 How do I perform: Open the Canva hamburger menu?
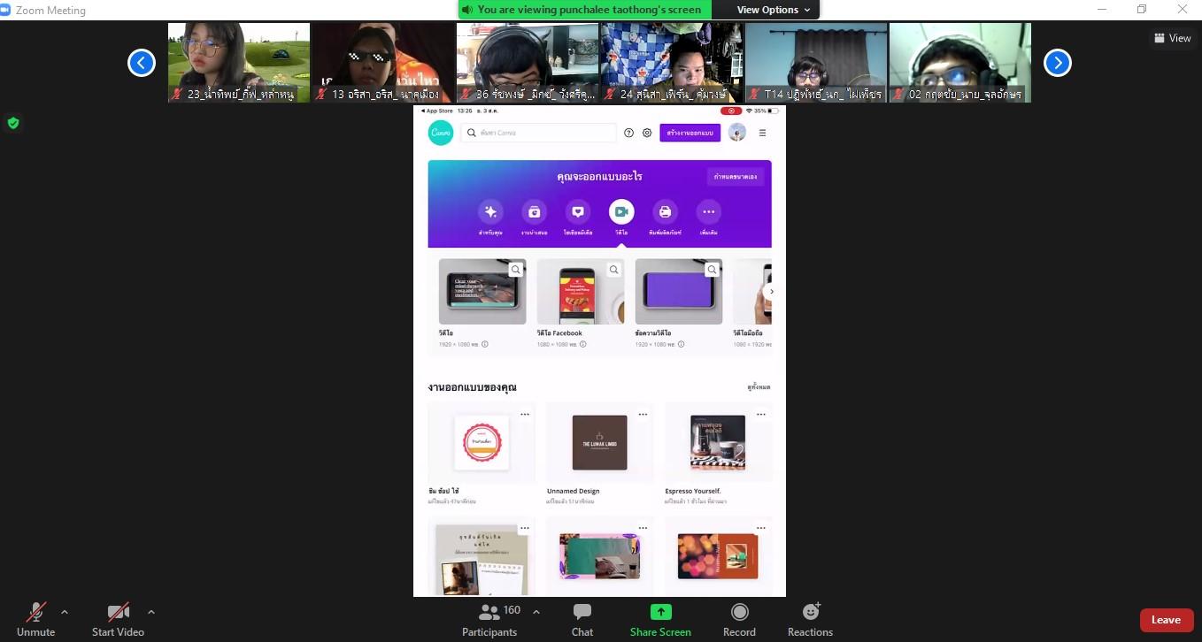[762, 133]
